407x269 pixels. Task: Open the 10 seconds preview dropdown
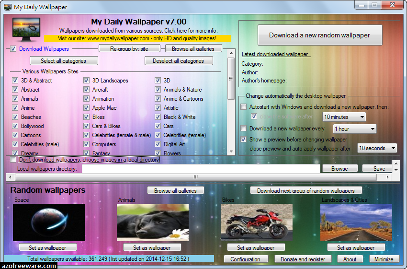[377, 148]
